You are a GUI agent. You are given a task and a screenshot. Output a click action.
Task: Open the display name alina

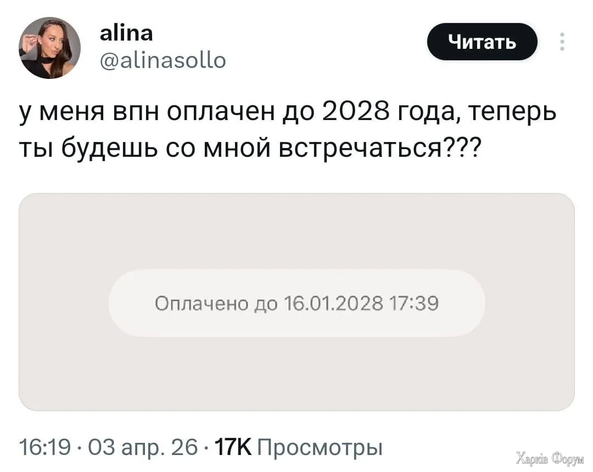point(126,32)
